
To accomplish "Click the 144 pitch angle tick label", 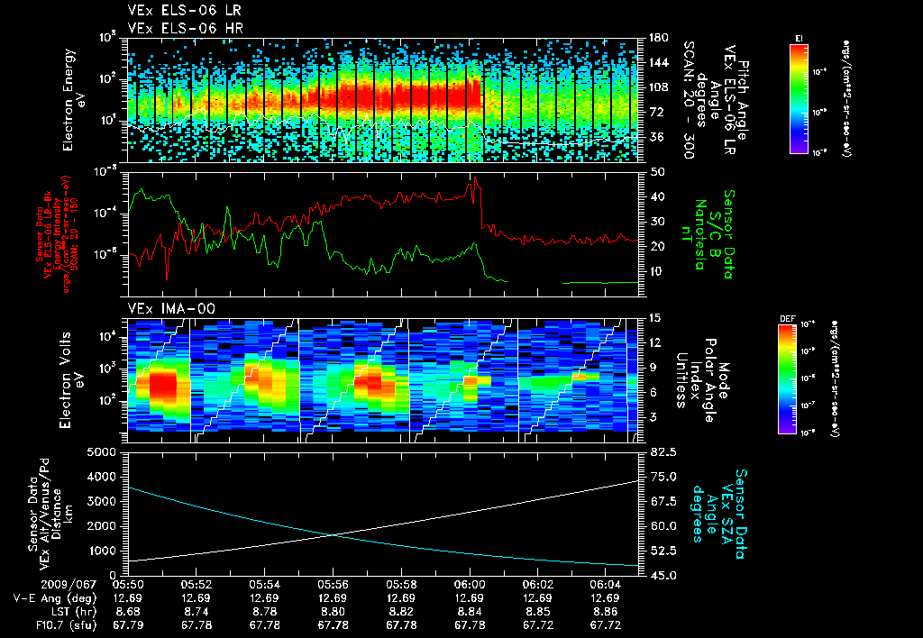I will [x=658, y=62].
